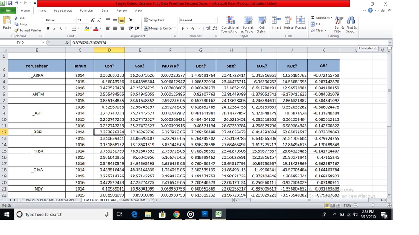Expand the Font Color dropdown arrow
The height and width of the screenshot is (235, 419).
click(x=100, y=28)
